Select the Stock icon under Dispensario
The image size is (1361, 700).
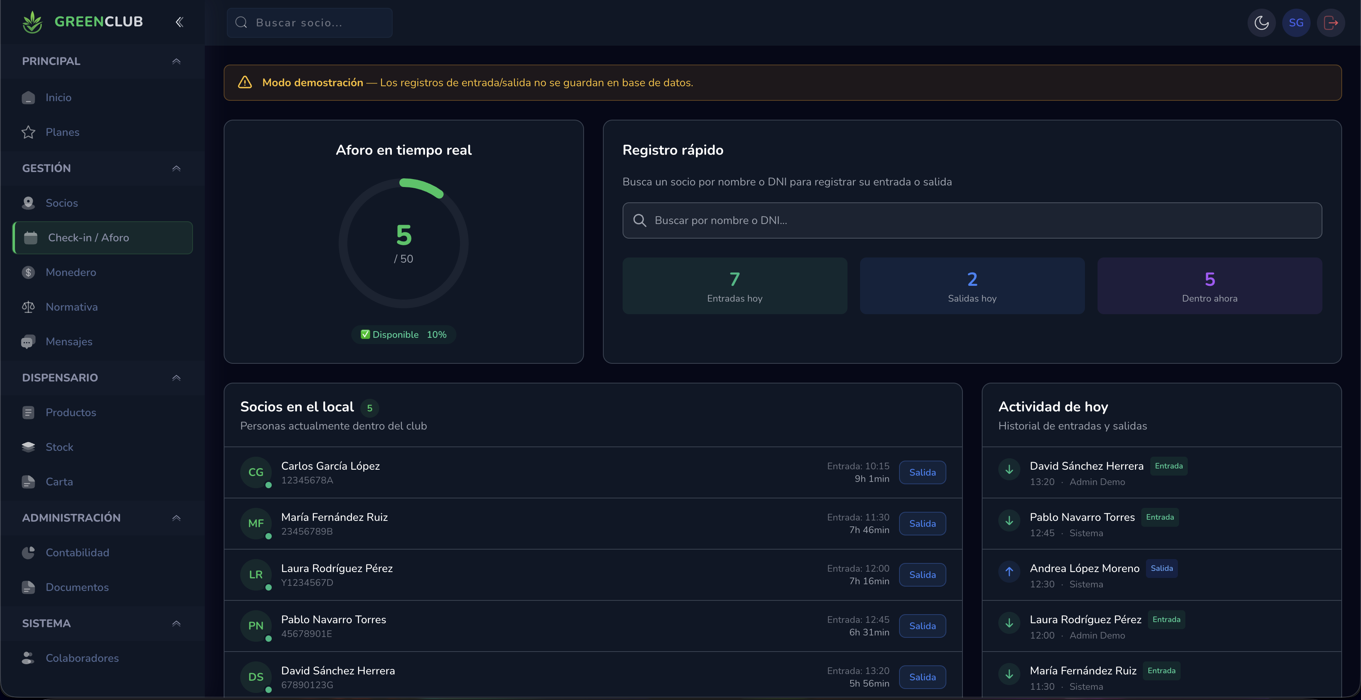(x=28, y=446)
